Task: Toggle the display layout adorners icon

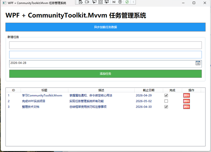Action: pos(101,2)
